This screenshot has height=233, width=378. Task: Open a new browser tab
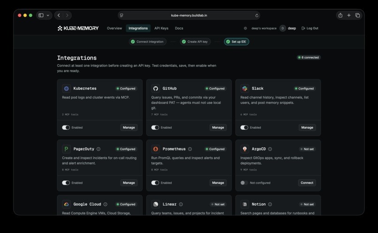[349, 15]
